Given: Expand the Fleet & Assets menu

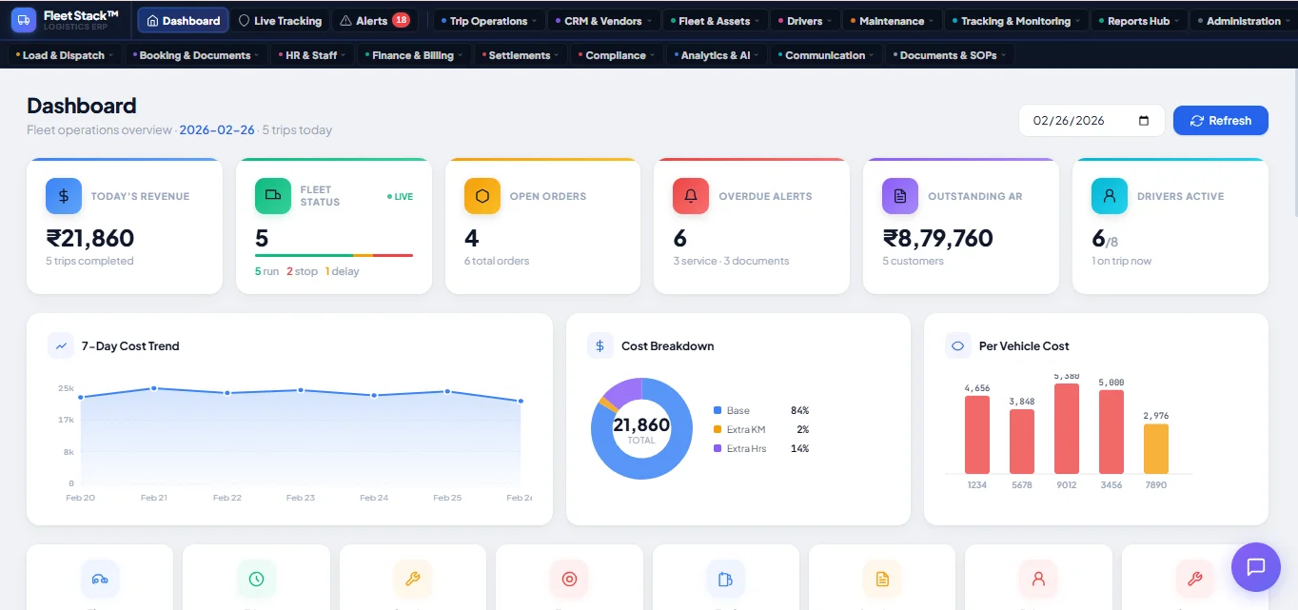Looking at the screenshot, I should click(716, 21).
